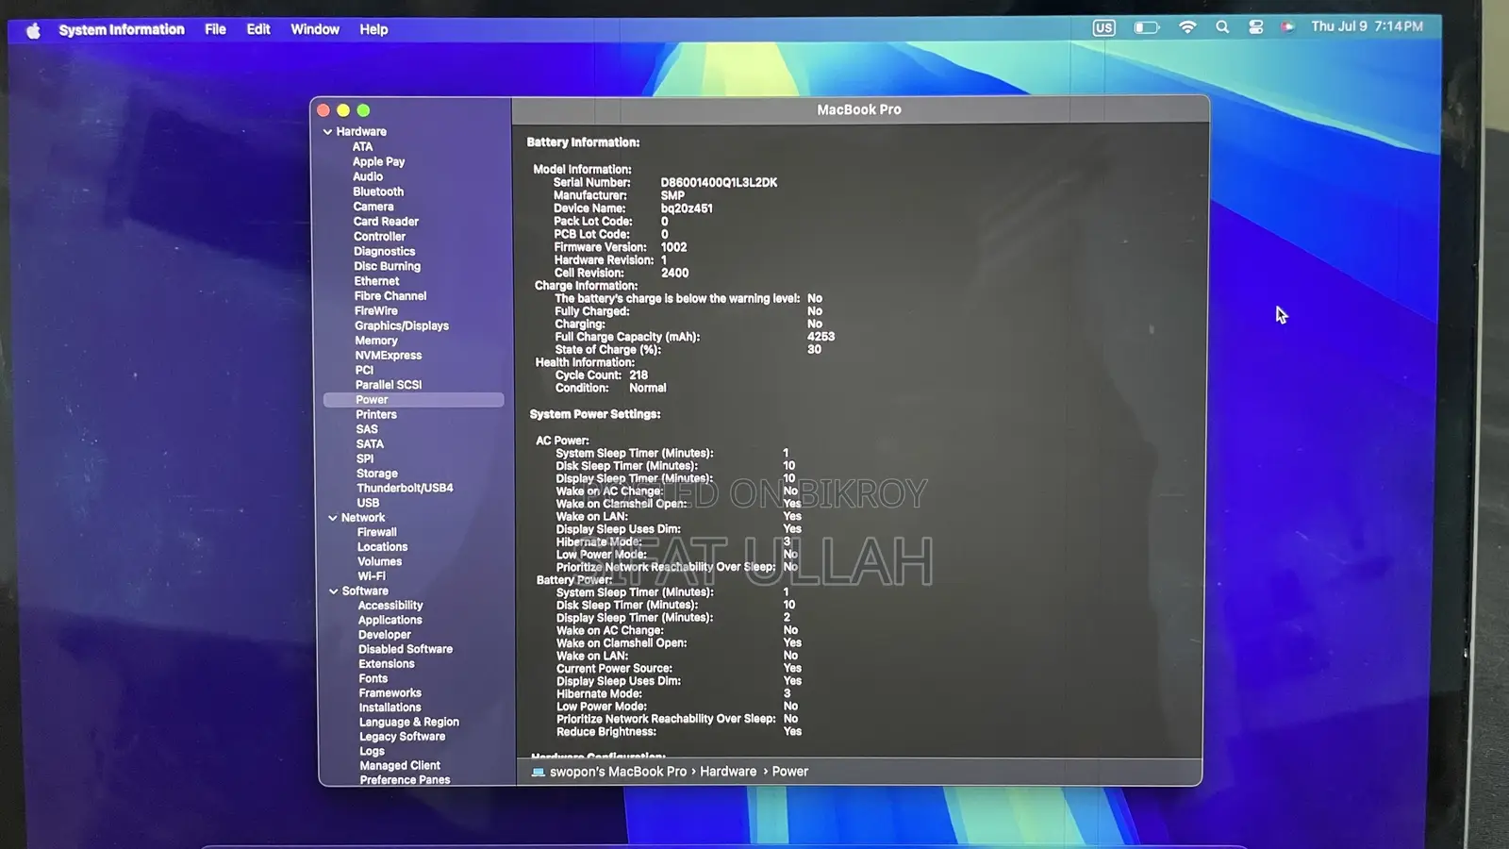Open the System Information menu
Screen dimensions: 1509x849
pos(122,30)
